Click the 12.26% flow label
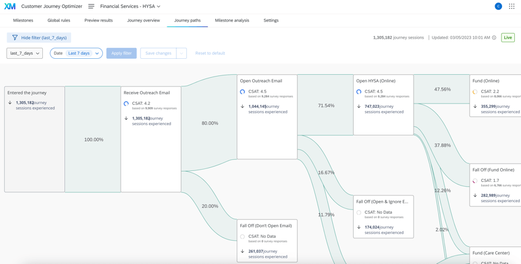The image size is (521, 264). click(x=443, y=190)
